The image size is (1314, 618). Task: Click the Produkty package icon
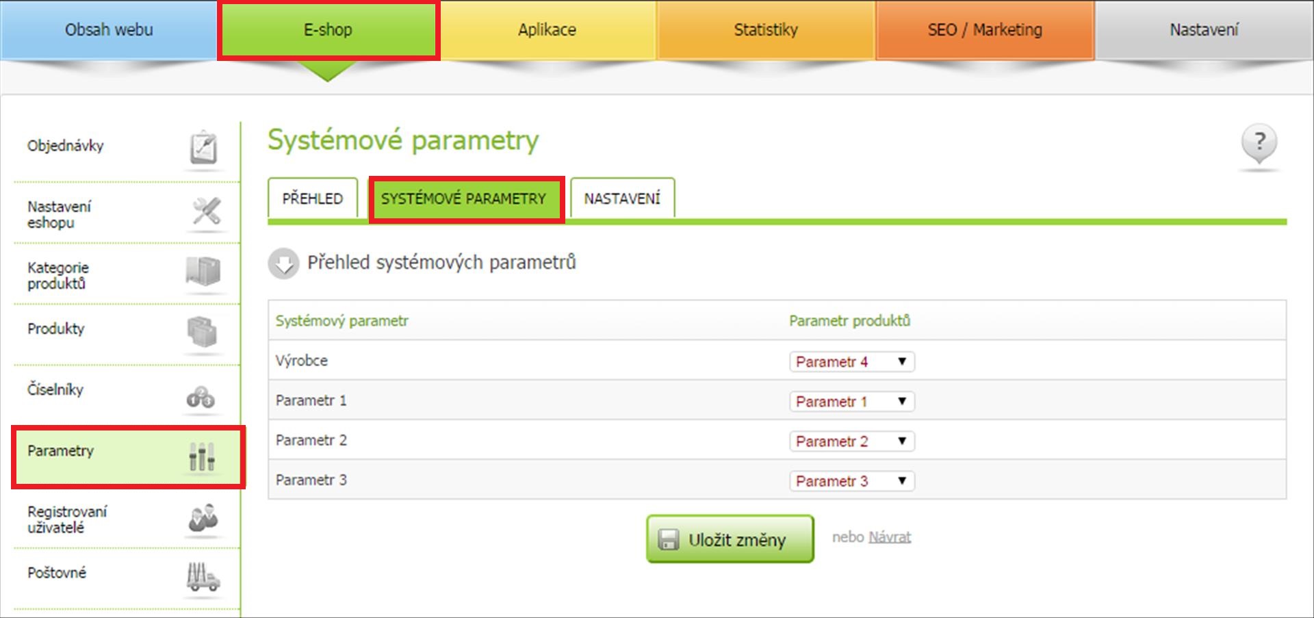pos(202,333)
